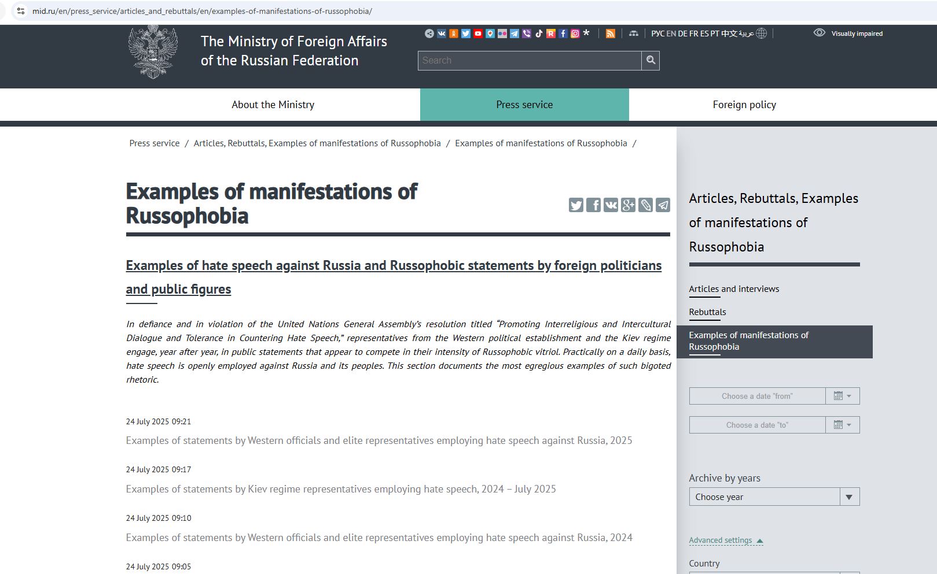
Task: Go to Rebuttals section
Action: 707,312
